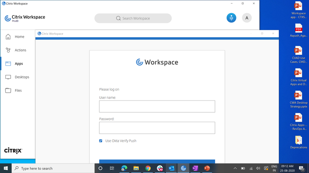309x173 pixels.
Task: Open the notification center icon
Action: tap(302, 168)
